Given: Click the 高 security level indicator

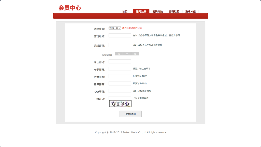Looking at the screenshot, I should tap(135, 54).
